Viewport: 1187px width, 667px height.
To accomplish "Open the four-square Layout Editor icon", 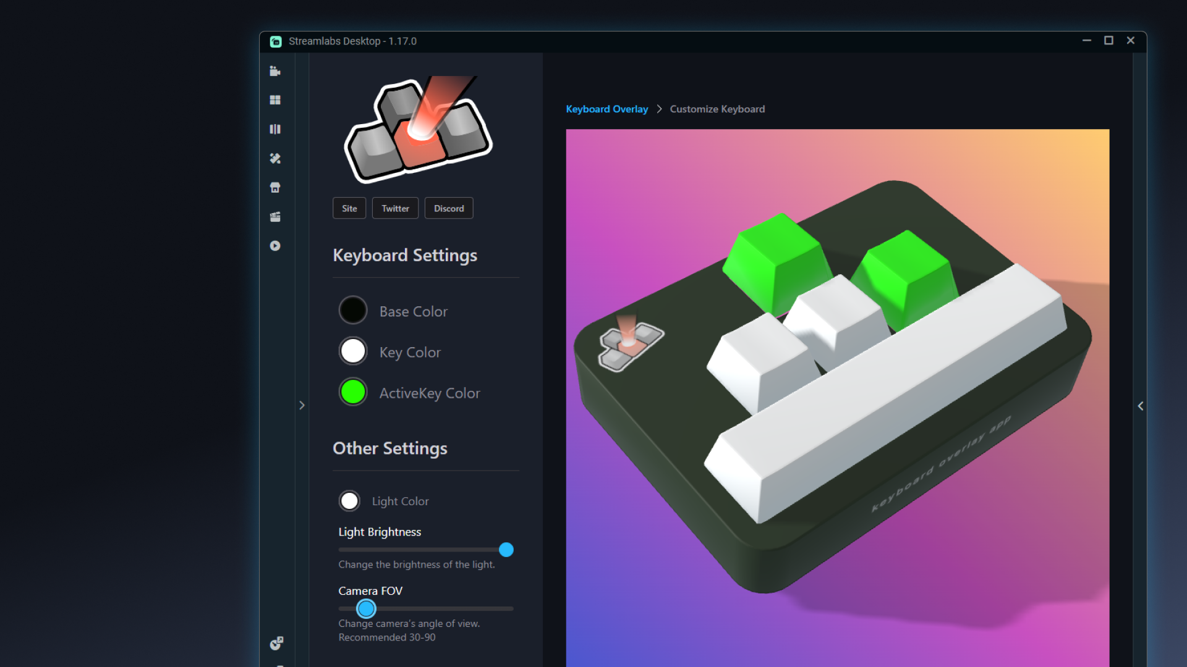I will point(275,100).
